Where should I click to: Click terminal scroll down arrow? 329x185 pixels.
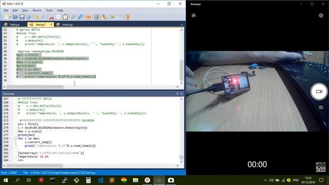tap(181, 161)
